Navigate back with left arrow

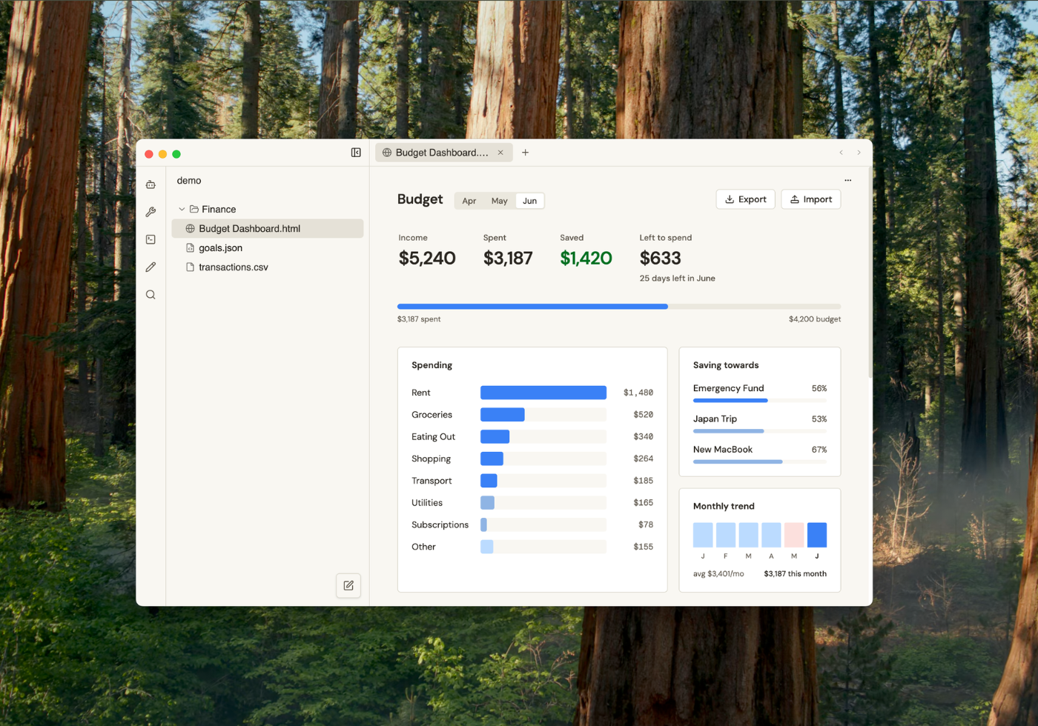coord(841,153)
